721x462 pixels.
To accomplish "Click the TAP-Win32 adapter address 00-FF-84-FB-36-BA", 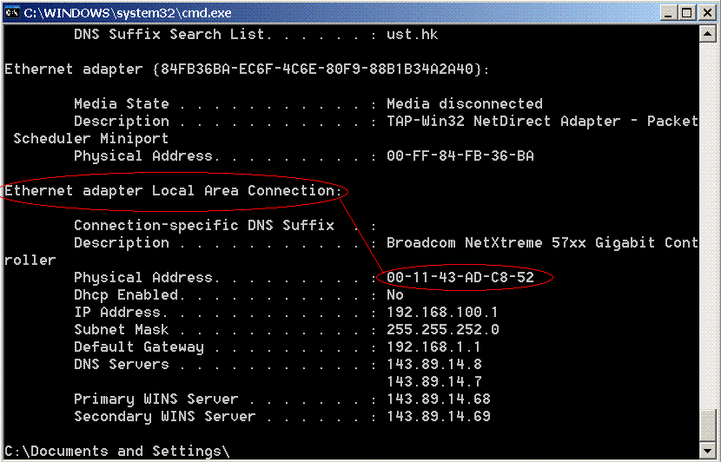I will [460, 155].
